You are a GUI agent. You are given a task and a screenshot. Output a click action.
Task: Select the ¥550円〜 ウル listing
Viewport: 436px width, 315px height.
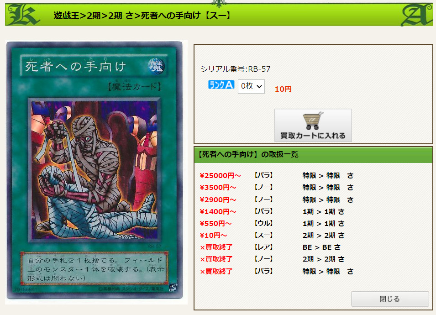(x=272, y=224)
